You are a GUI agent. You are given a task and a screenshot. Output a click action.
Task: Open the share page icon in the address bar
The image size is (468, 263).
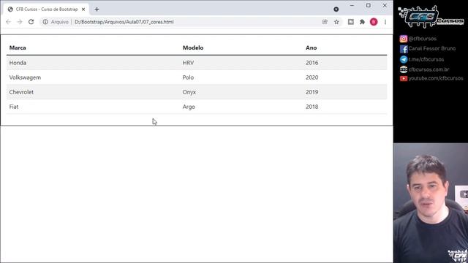325,22
